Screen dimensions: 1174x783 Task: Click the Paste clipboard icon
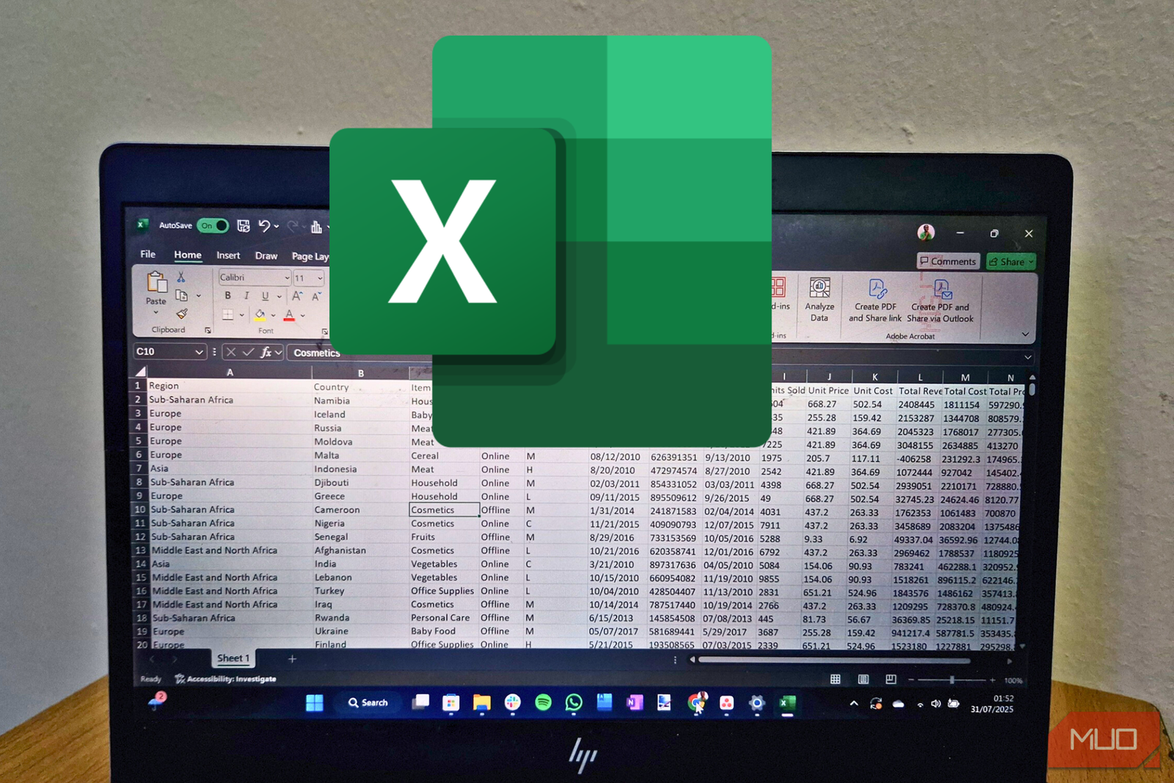[x=156, y=282]
